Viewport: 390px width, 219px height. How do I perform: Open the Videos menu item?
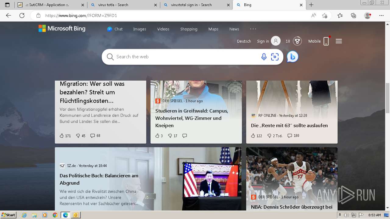point(163,29)
